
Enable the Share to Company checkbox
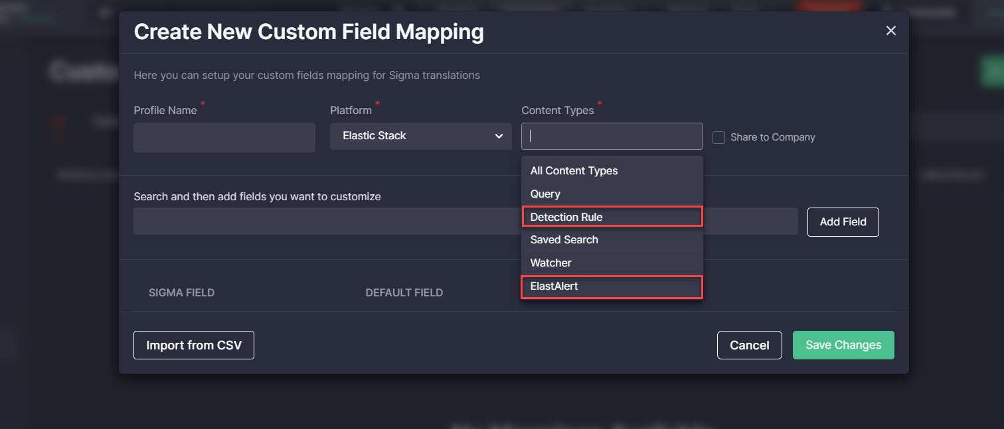(x=718, y=137)
